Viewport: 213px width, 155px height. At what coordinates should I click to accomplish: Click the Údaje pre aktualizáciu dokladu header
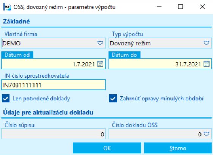tap(48, 113)
